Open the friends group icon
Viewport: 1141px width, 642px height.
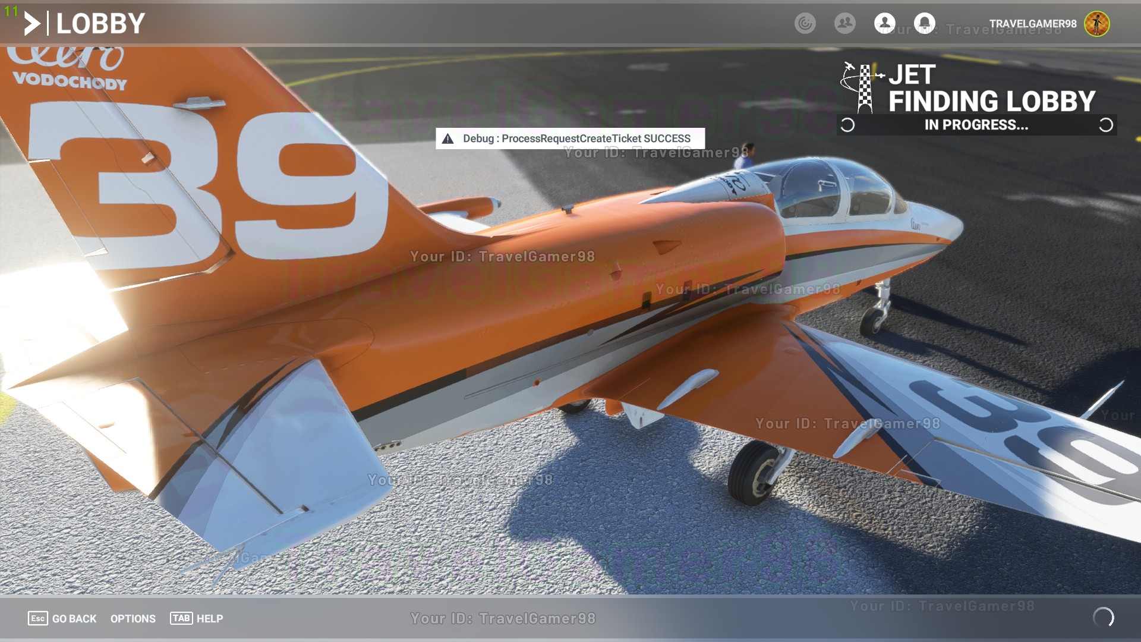tap(844, 24)
